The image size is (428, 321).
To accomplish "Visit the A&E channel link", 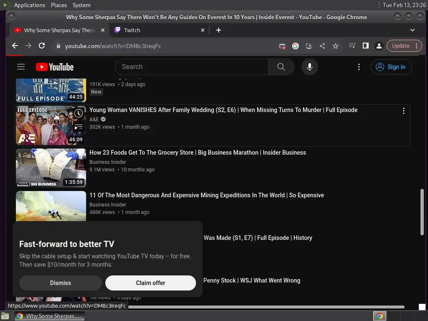I will 94,119.
